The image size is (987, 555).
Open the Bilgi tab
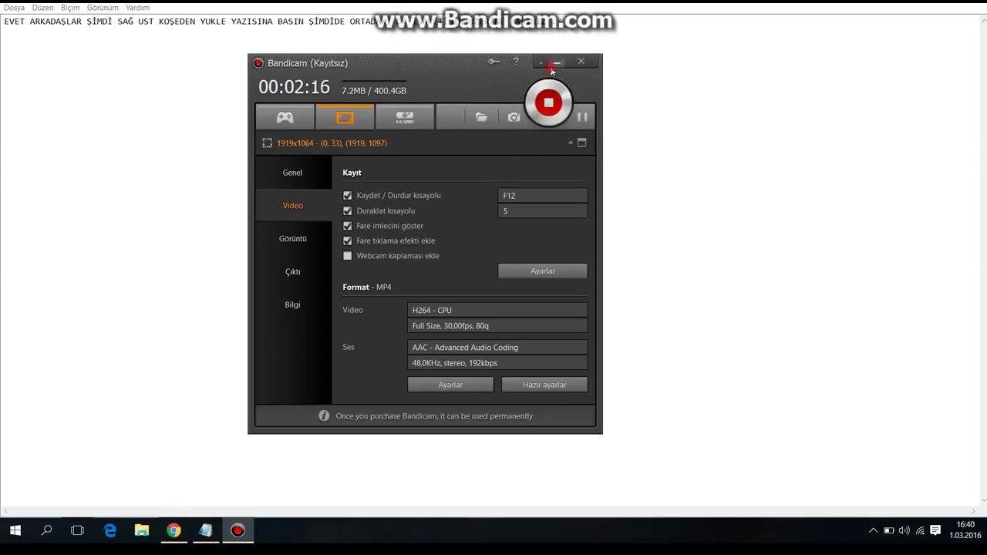[293, 304]
